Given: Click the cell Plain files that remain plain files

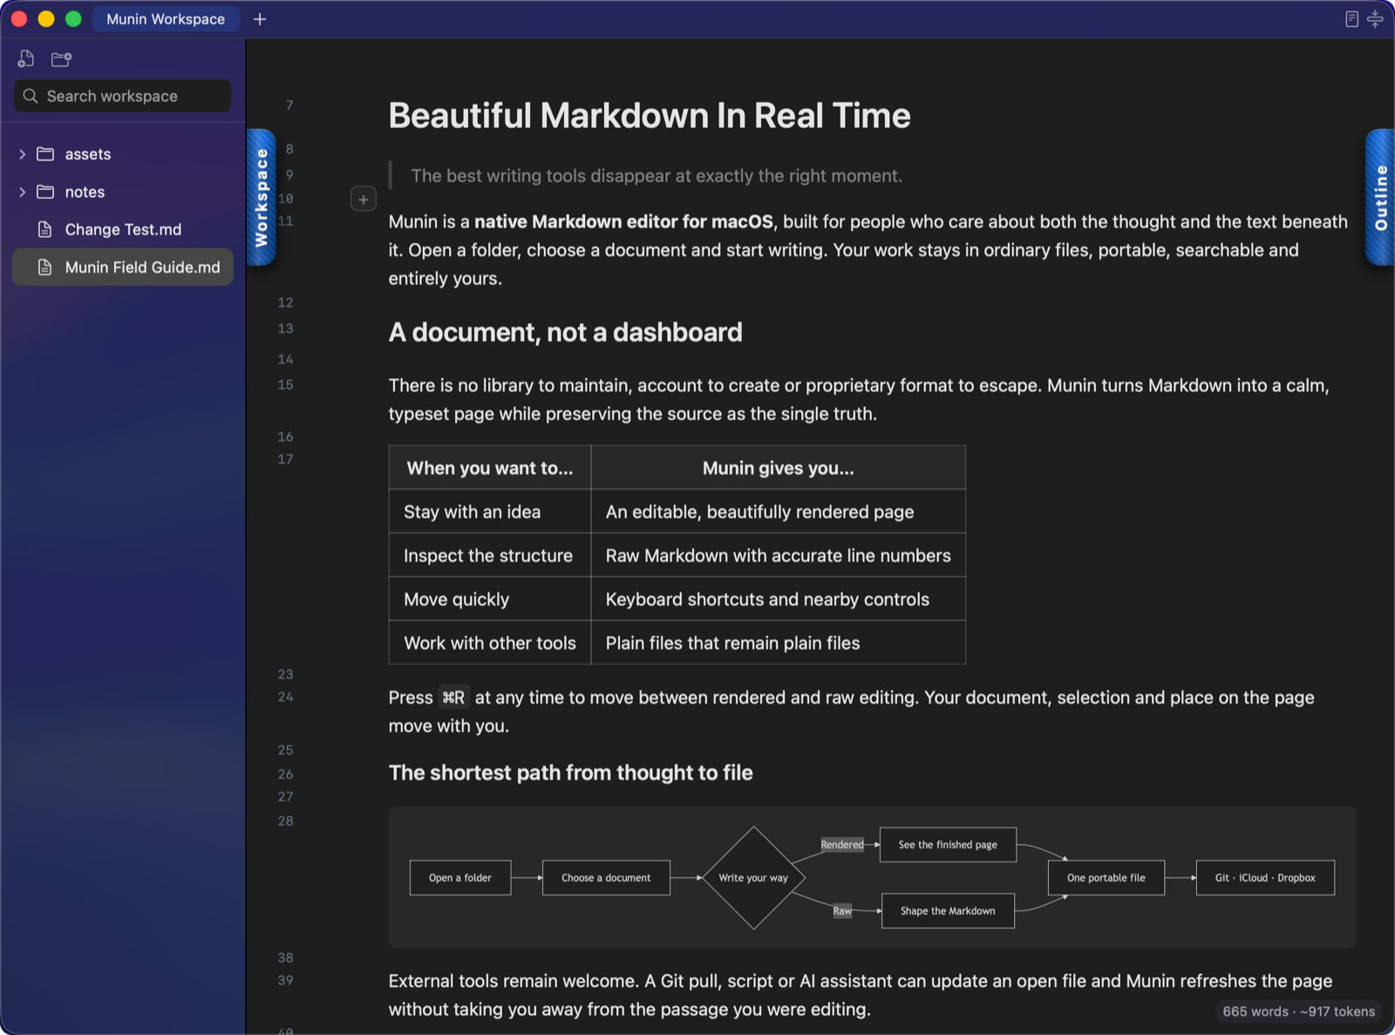Looking at the screenshot, I should coord(779,643).
